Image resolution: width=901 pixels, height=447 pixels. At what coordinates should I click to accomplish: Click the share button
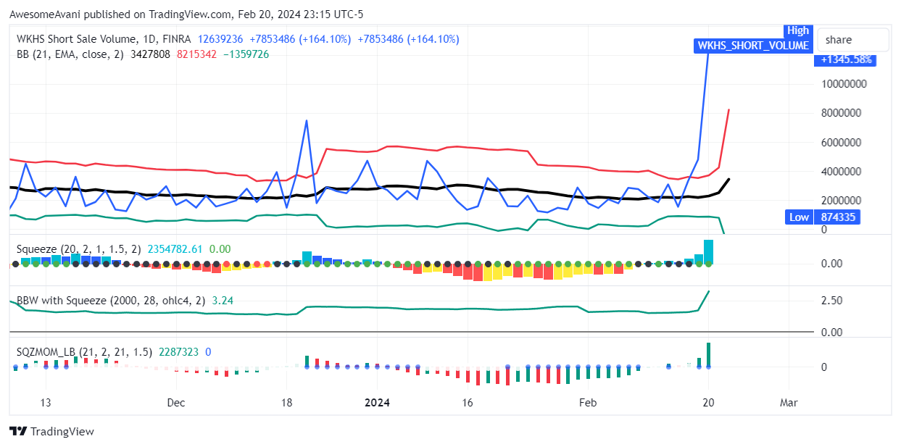[852, 40]
